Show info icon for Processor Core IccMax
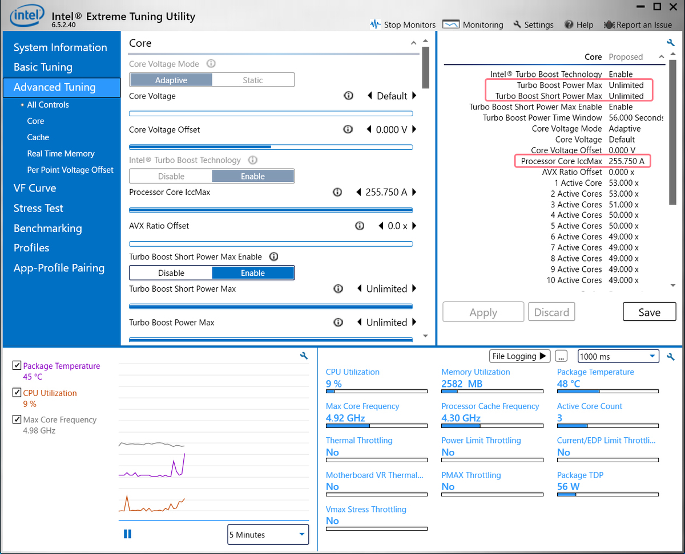Viewport: 685px width, 554px height. tap(337, 192)
